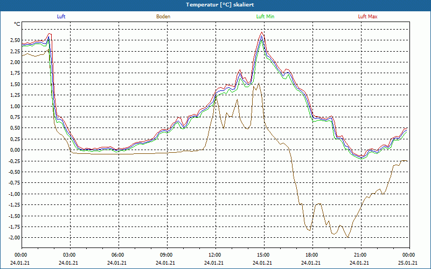
Task: Click the 12:00 time axis label
Action: pyautogui.click(x=216, y=255)
